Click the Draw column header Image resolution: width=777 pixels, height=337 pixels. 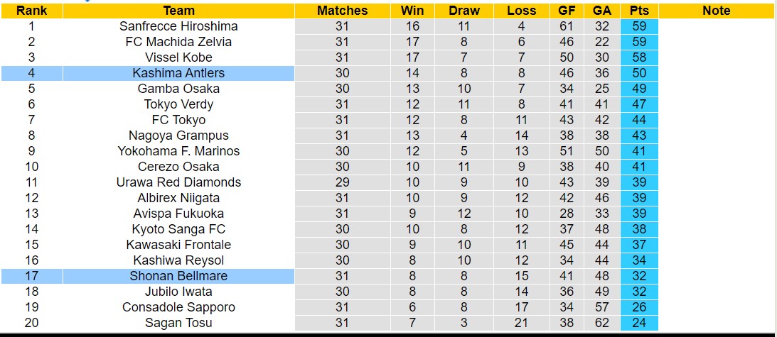[x=464, y=11]
